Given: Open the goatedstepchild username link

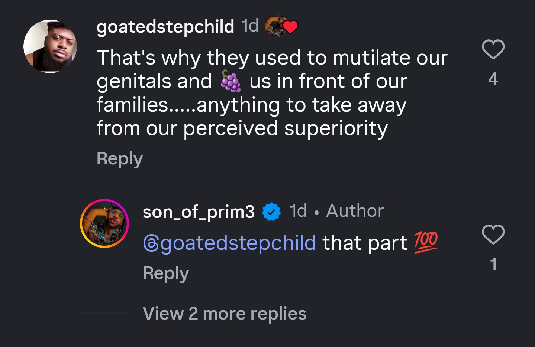Looking at the screenshot, I should 165,27.
